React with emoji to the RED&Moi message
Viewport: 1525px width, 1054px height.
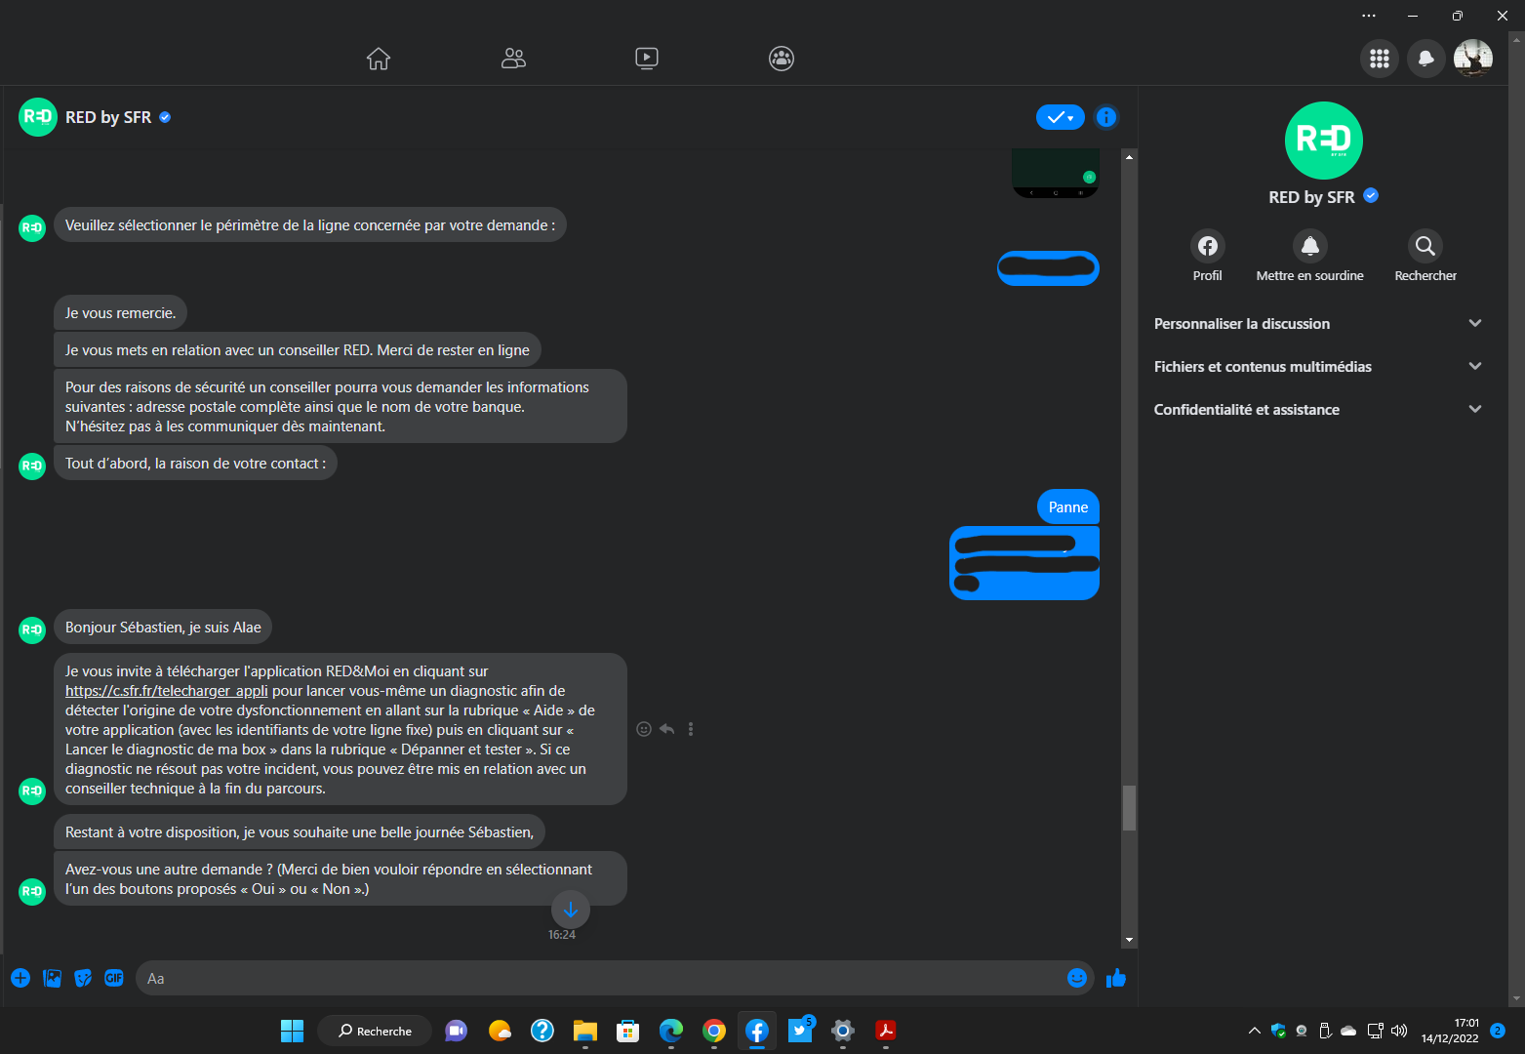tap(644, 729)
